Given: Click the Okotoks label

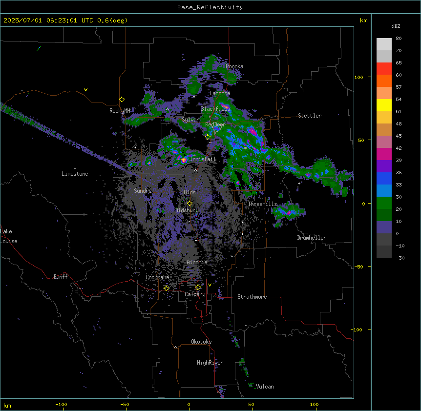Looking at the screenshot, I should [201, 342].
